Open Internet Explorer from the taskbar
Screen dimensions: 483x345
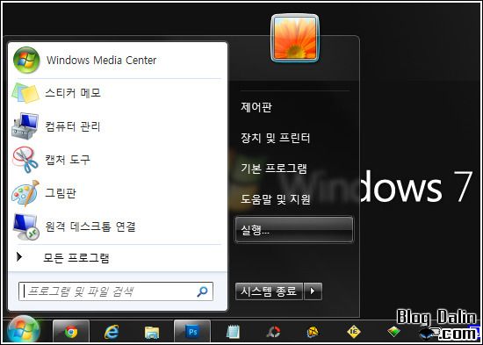(x=112, y=332)
